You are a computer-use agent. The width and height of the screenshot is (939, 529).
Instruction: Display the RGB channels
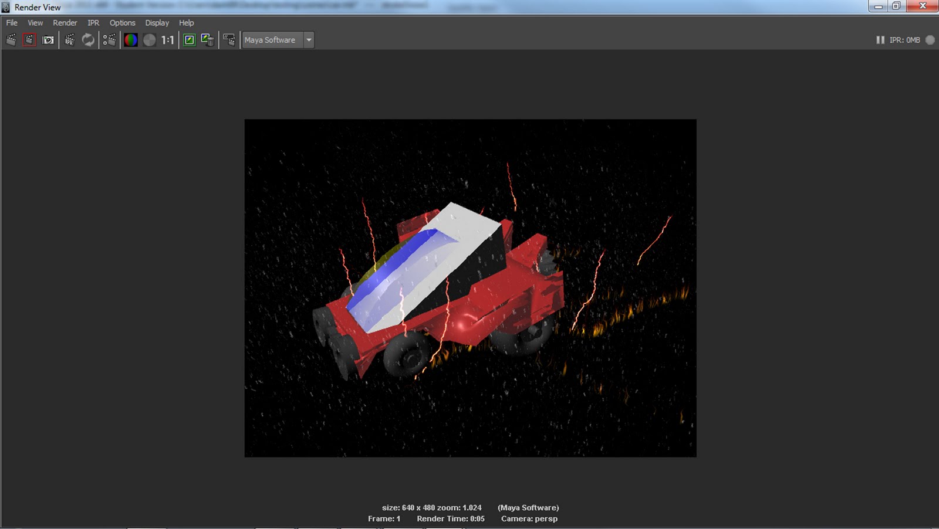[130, 40]
